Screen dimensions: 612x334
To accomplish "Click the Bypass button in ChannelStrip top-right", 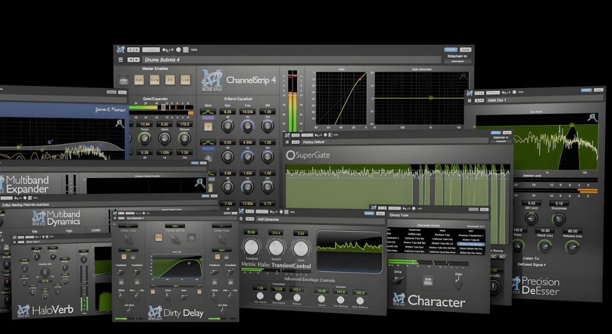I will (x=465, y=50).
